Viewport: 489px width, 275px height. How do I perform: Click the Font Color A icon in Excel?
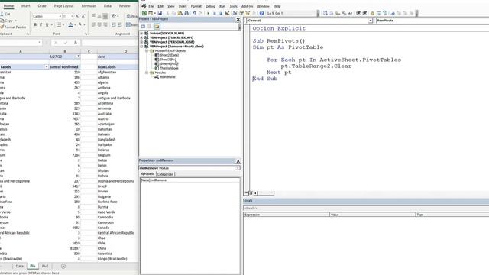point(79,24)
